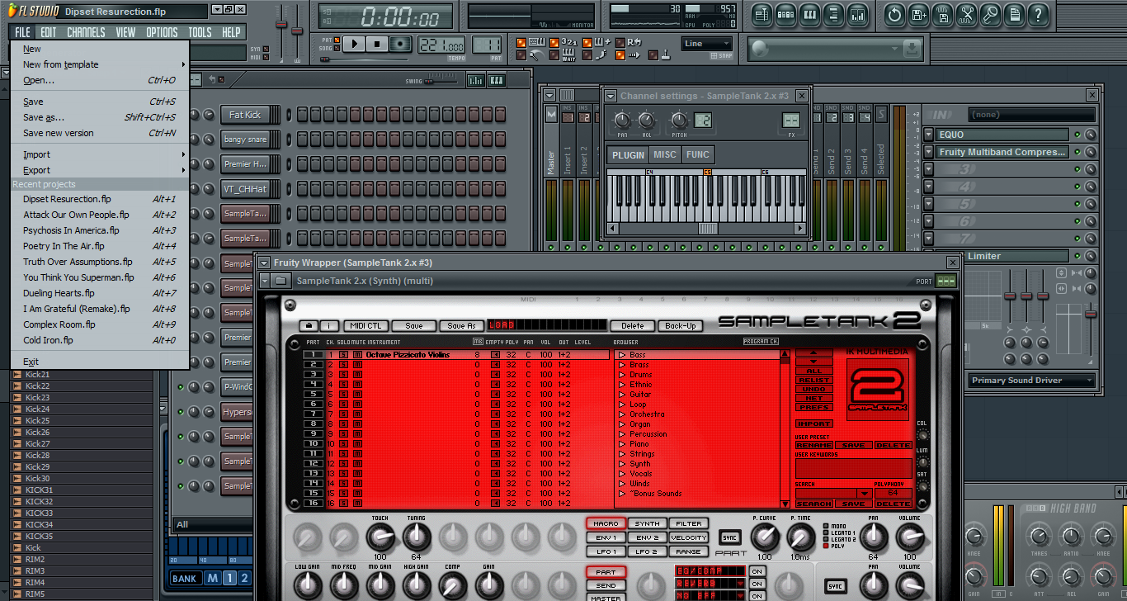Viewport: 1127px width, 601px height.
Task: Open graph editor icon in step sequencer
Action: click(476, 80)
